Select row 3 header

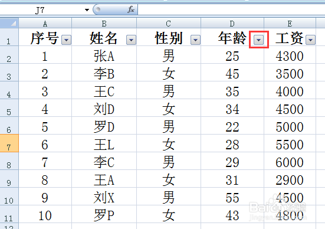(9, 73)
